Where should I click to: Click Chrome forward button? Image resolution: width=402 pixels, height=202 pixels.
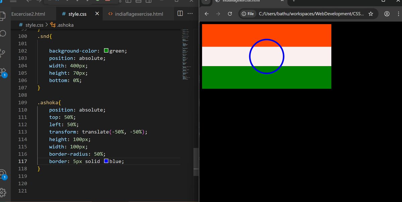click(218, 14)
